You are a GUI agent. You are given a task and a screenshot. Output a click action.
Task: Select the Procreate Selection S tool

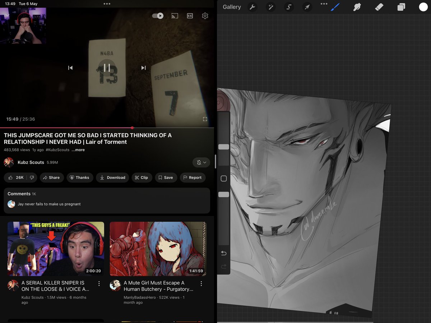point(289,7)
